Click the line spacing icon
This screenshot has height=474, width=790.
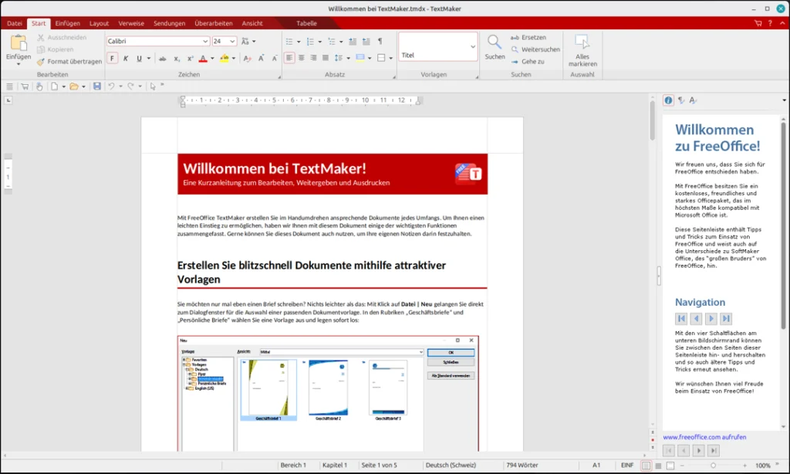tap(339, 58)
